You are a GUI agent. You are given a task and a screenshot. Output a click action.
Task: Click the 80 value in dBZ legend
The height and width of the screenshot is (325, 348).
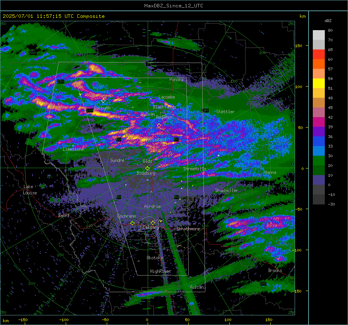tap(330, 31)
